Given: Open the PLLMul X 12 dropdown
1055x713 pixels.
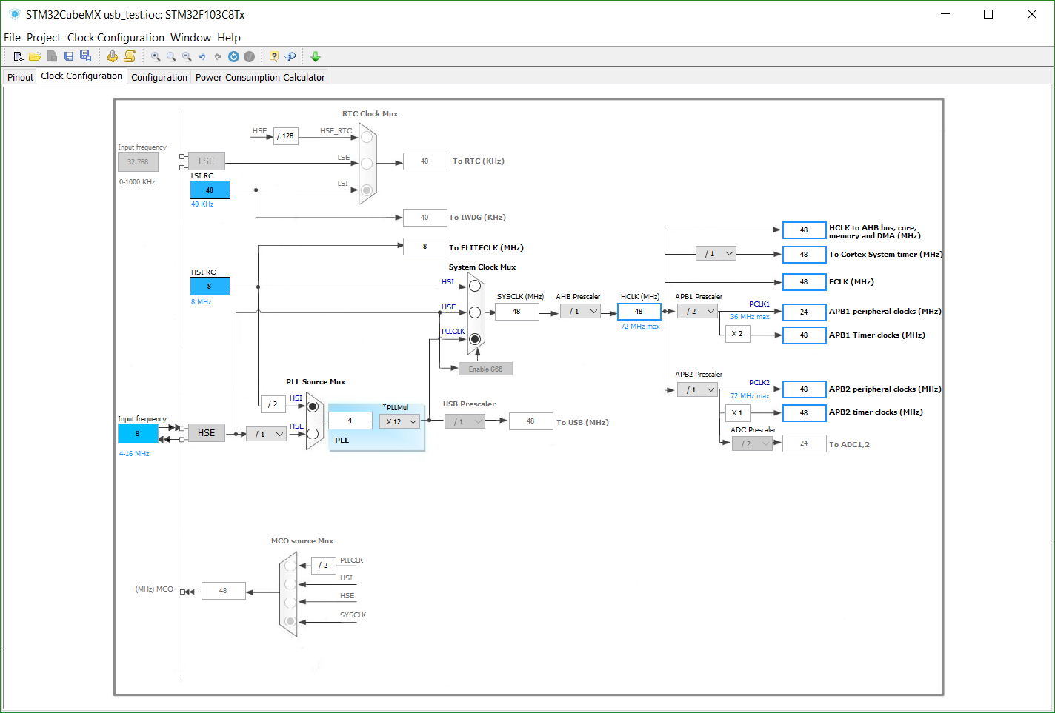Looking at the screenshot, I should (399, 421).
